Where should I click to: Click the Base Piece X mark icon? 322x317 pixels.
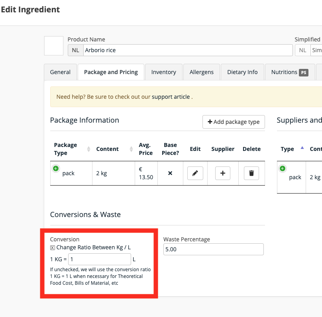click(170, 173)
